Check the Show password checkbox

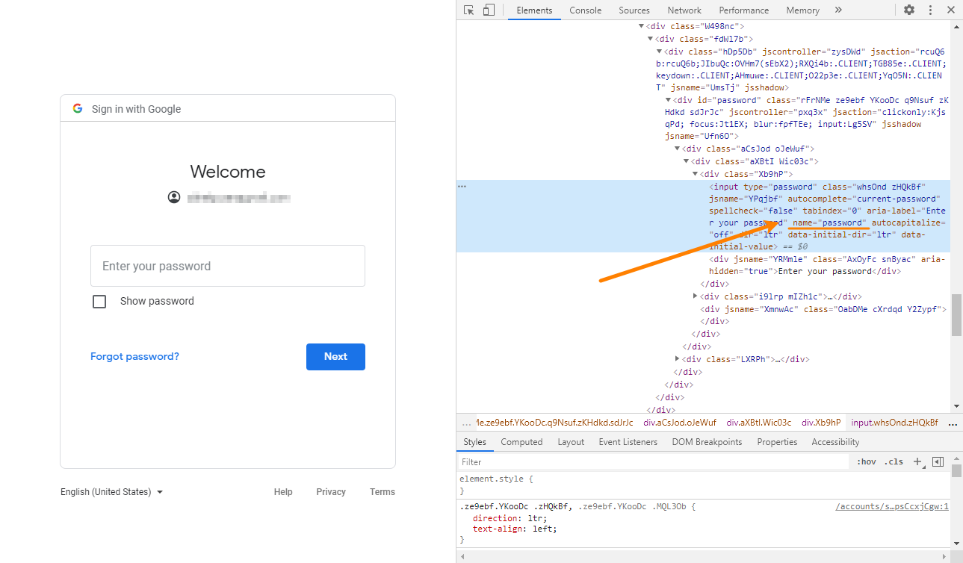coord(99,301)
